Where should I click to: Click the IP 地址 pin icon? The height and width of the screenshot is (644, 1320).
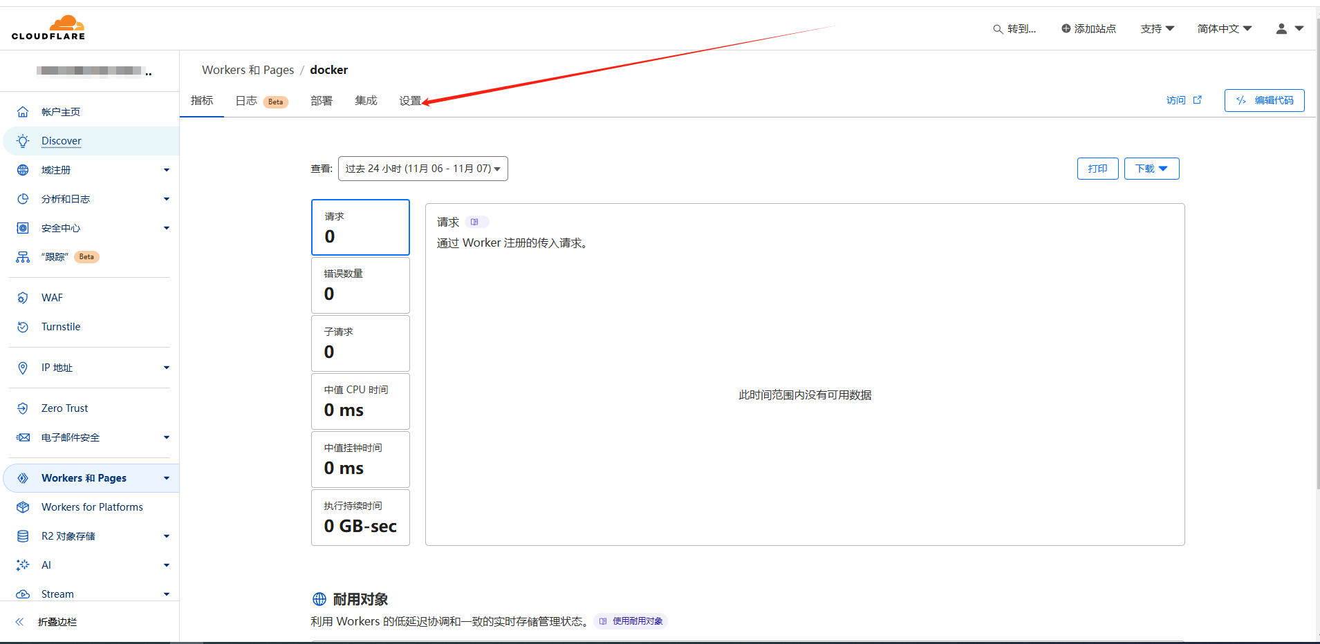pos(23,368)
